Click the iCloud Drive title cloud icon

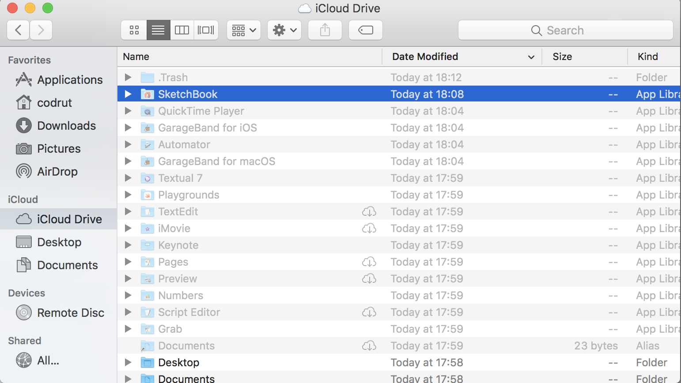pos(305,8)
